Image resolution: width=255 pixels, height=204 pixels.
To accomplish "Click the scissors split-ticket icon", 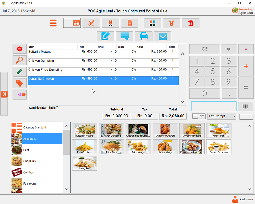I will pyautogui.click(x=91, y=23).
